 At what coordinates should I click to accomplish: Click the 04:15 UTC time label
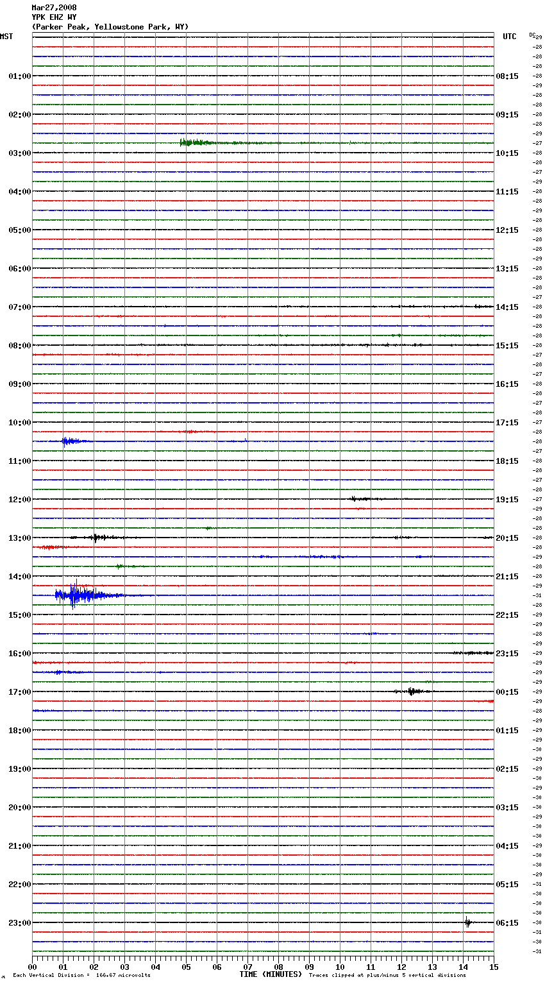click(507, 846)
